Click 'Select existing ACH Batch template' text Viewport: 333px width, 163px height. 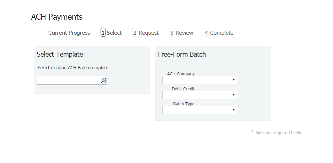[74, 68]
